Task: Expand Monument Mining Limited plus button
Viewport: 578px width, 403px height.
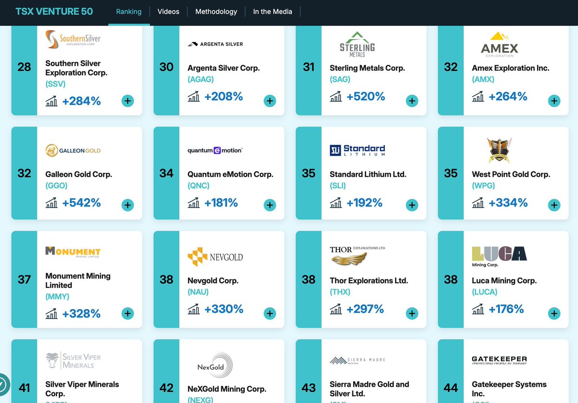Action: pos(128,313)
